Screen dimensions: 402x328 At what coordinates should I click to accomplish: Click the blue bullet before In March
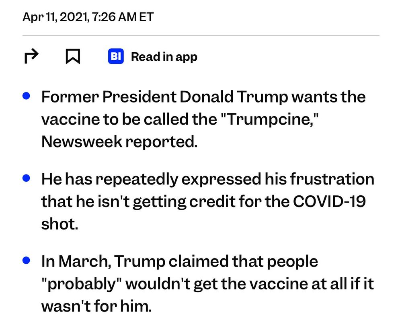[x=27, y=260]
